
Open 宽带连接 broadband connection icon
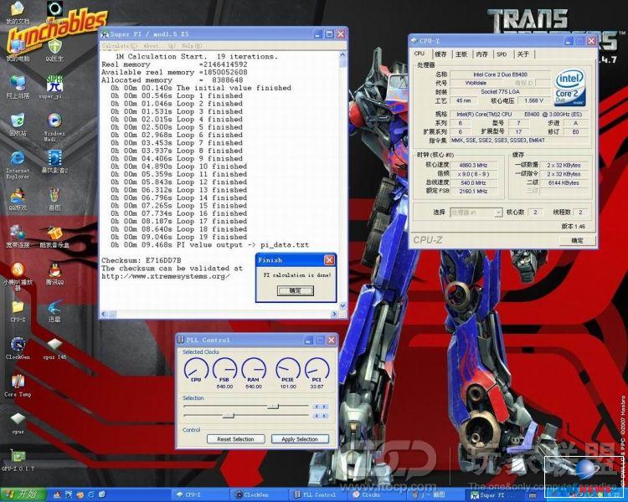pyautogui.click(x=18, y=234)
